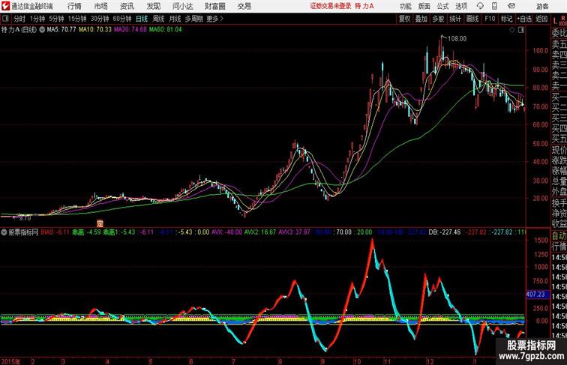Switch to 5分钟 period
The width and height of the screenshot is (567, 365).
(x=56, y=19)
